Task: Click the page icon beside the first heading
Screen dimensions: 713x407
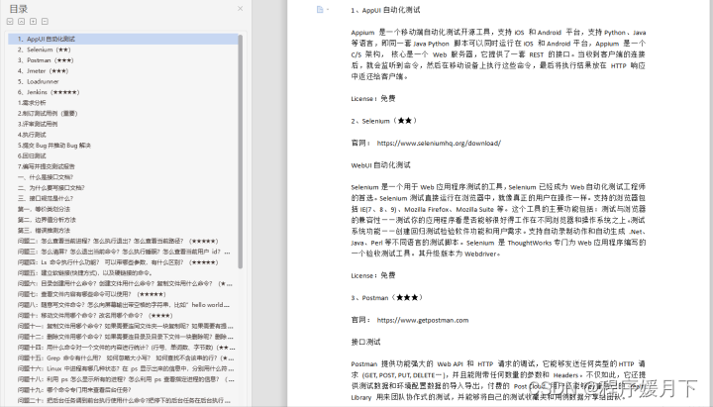Action: click(x=320, y=10)
